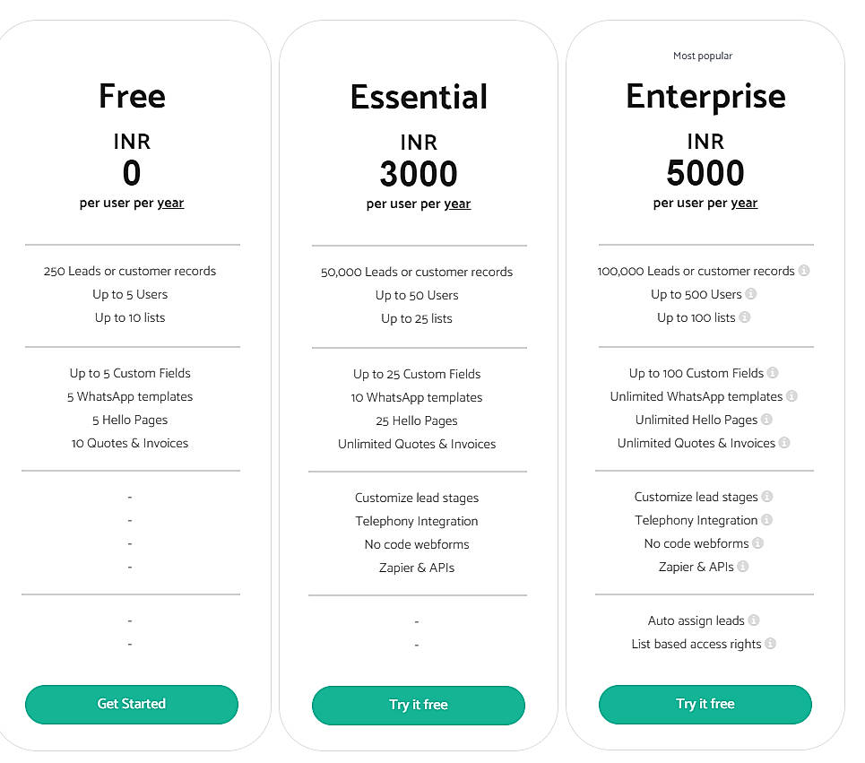Image resolution: width=865 pixels, height=763 pixels.
Task: Click the info icon for Auto assign leads
Action: click(752, 620)
